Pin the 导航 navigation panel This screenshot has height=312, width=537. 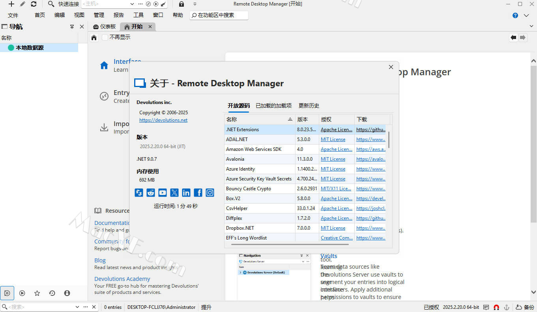pos(72,26)
